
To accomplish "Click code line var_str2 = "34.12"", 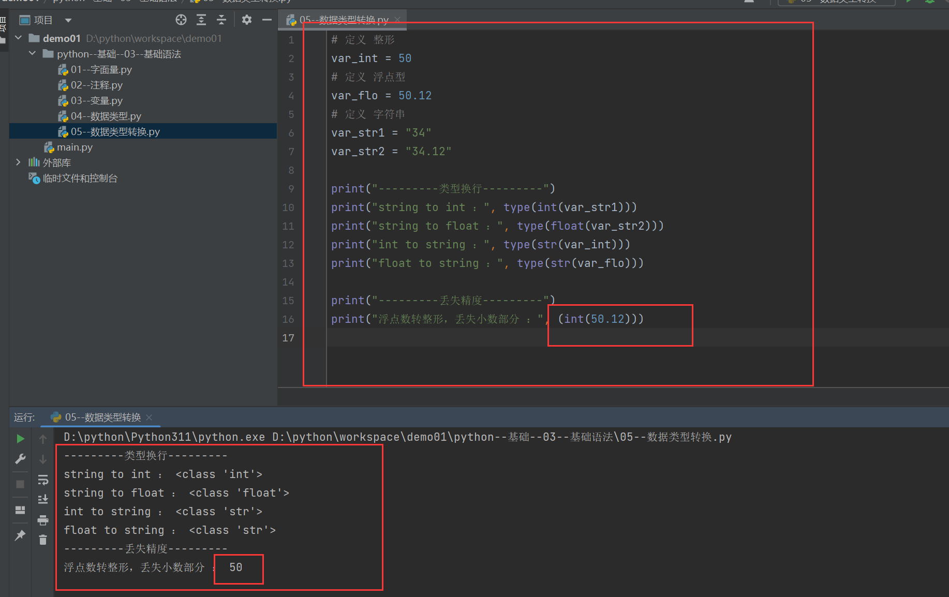I will tap(391, 152).
